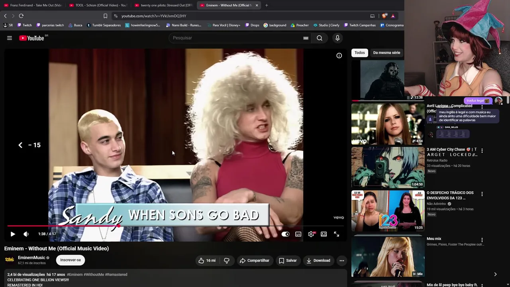510x287 pixels.
Task: Share the video with Compartilhar
Action: (x=255, y=260)
